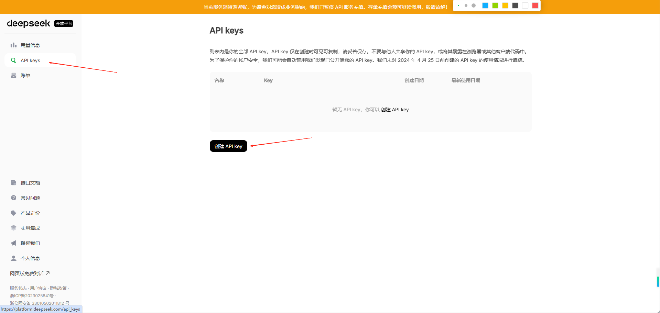Click the 常见问题 question mark icon
The height and width of the screenshot is (313, 660).
(x=13, y=198)
